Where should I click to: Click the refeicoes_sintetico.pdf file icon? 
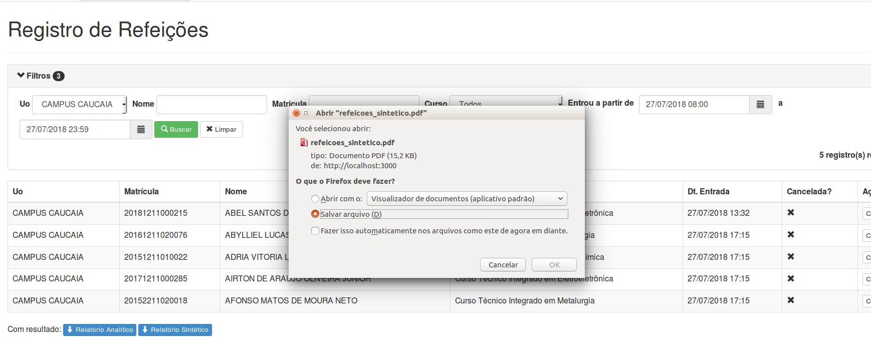[304, 143]
